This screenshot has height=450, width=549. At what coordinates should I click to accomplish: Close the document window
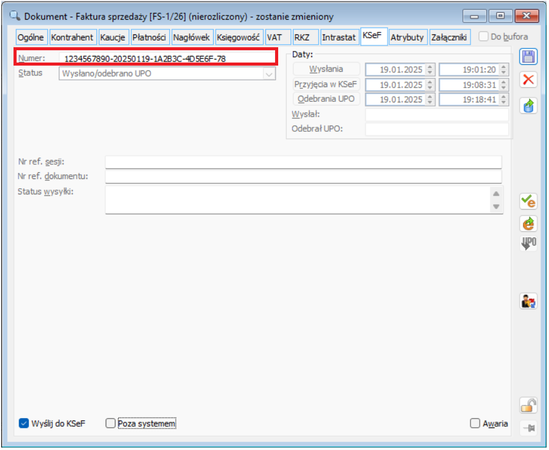click(x=526, y=16)
